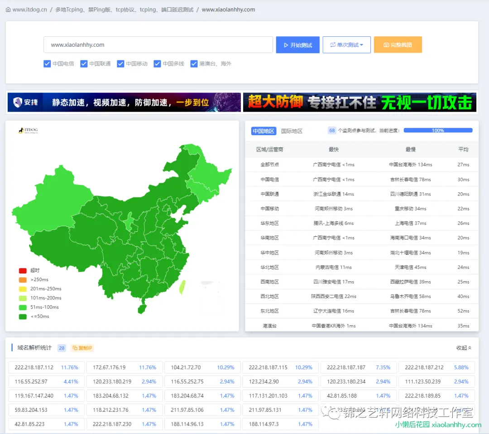Image resolution: width=489 pixels, height=434 pixels.
Task: Select the 港澳台 row label
Action: [x=270, y=326]
